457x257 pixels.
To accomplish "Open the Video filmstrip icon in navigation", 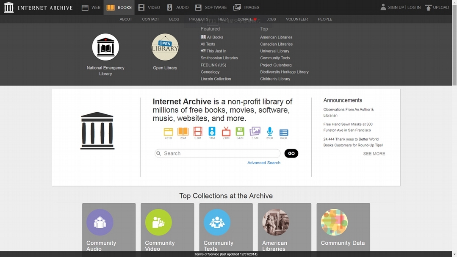I will (141, 8).
